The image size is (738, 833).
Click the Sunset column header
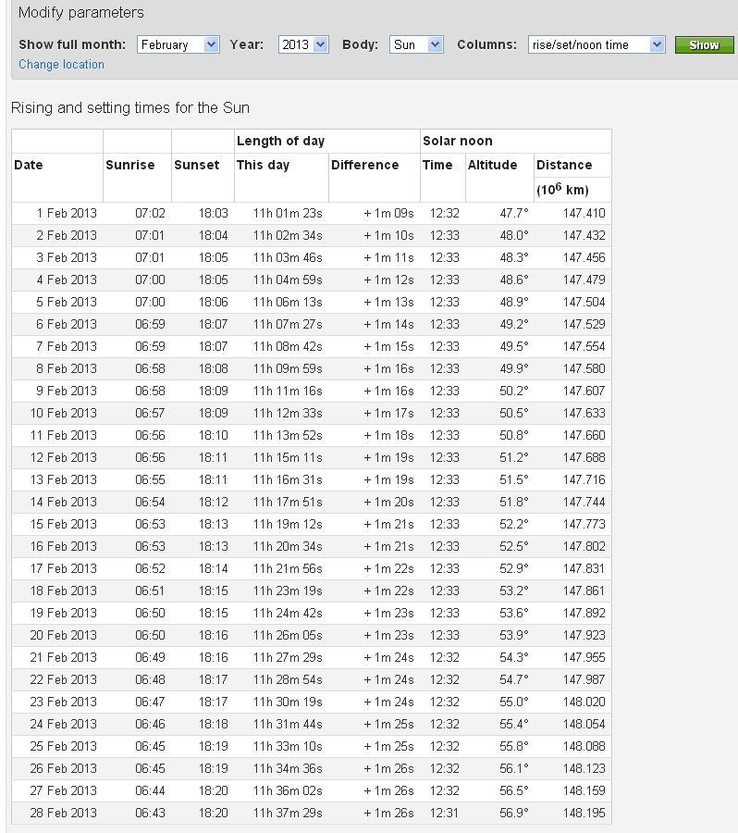[x=197, y=165]
